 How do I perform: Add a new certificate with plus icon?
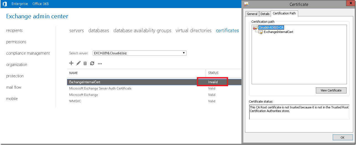coord(71,63)
